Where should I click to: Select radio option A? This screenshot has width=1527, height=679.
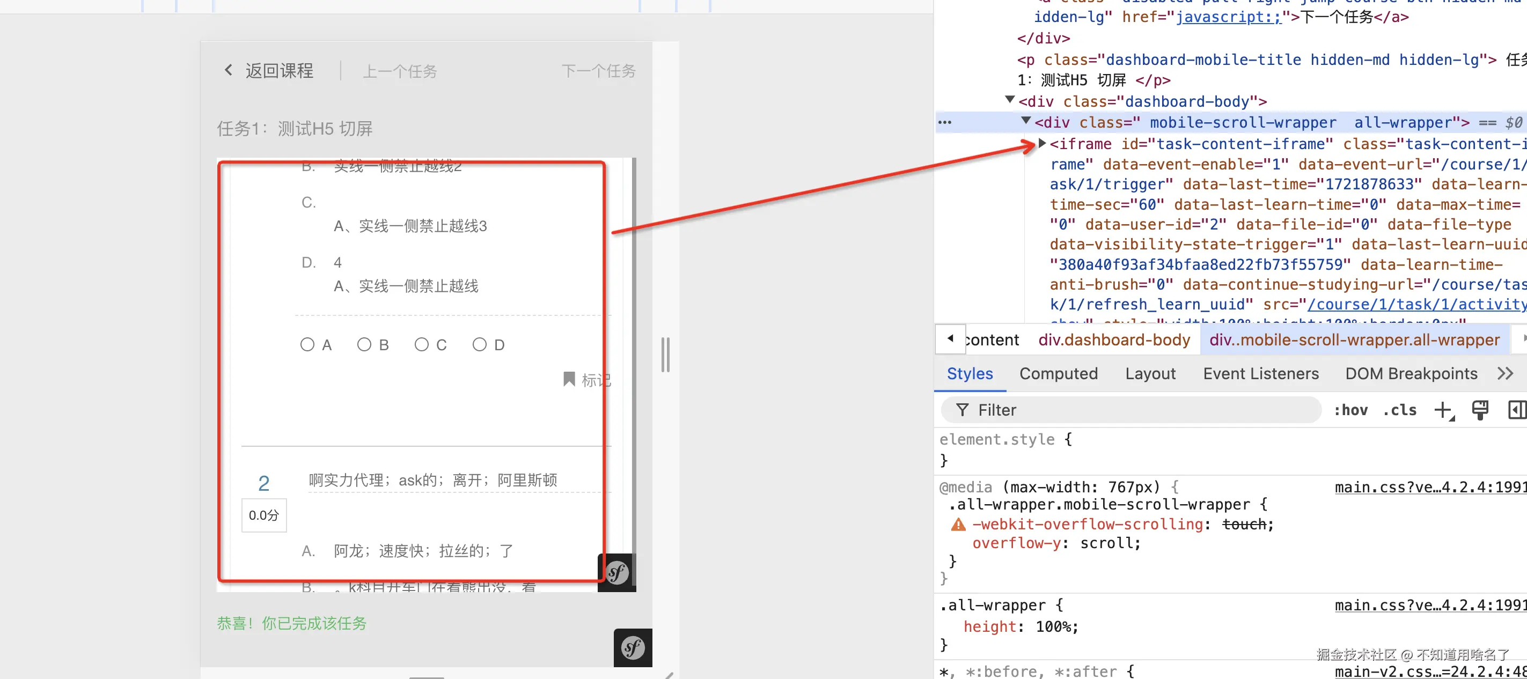pyautogui.click(x=307, y=345)
